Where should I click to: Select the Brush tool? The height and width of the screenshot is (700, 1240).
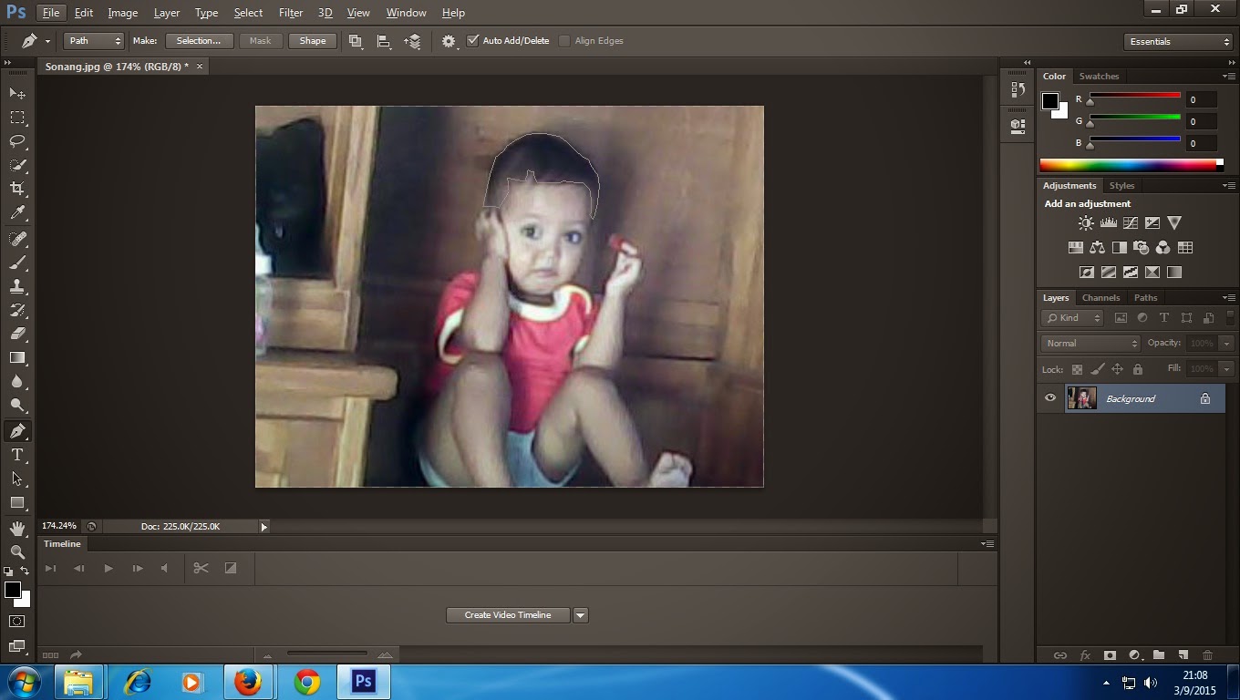click(x=17, y=262)
